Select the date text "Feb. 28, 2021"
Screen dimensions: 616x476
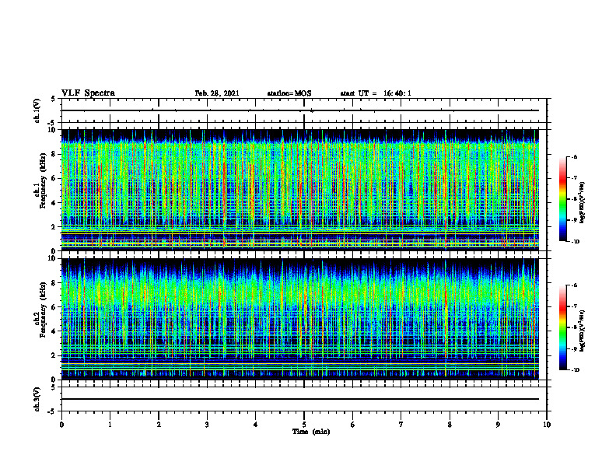pyautogui.click(x=217, y=93)
